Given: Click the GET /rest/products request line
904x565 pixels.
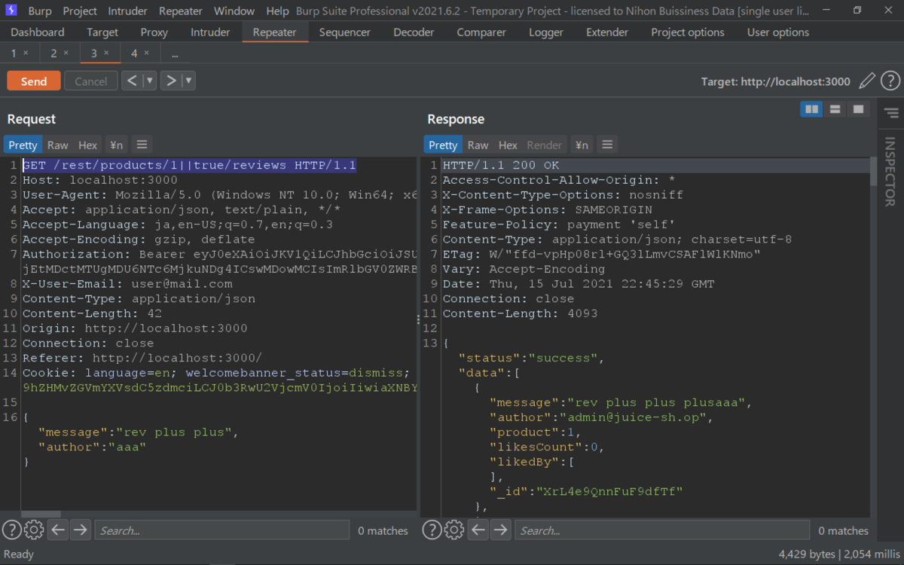Looking at the screenshot, I should pos(189,165).
